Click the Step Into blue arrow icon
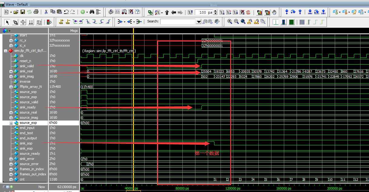 (287, 12)
